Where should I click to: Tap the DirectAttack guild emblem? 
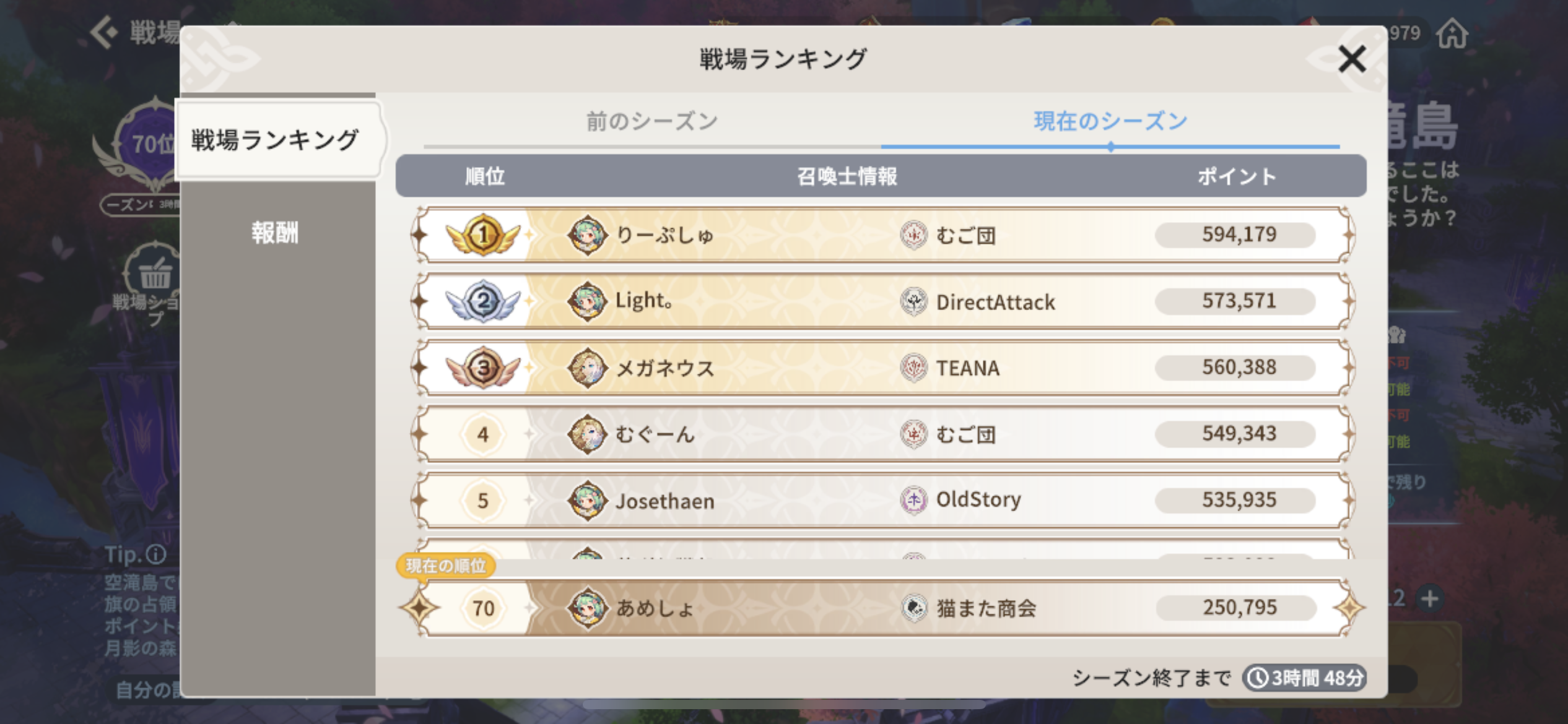point(913,302)
